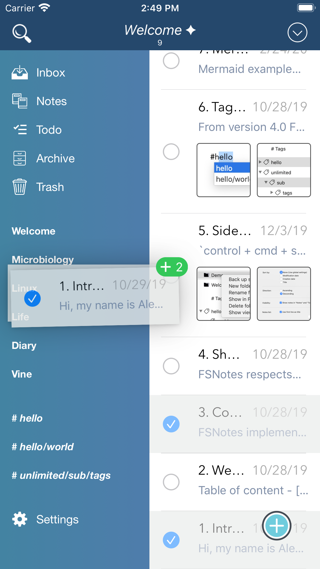Tap the Archive cabinet icon
This screenshot has width=320, height=569.
coord(20,158)
